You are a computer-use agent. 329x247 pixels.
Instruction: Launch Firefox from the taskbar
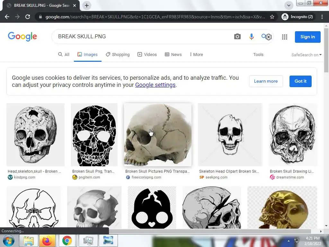click(x=47, y=241)
